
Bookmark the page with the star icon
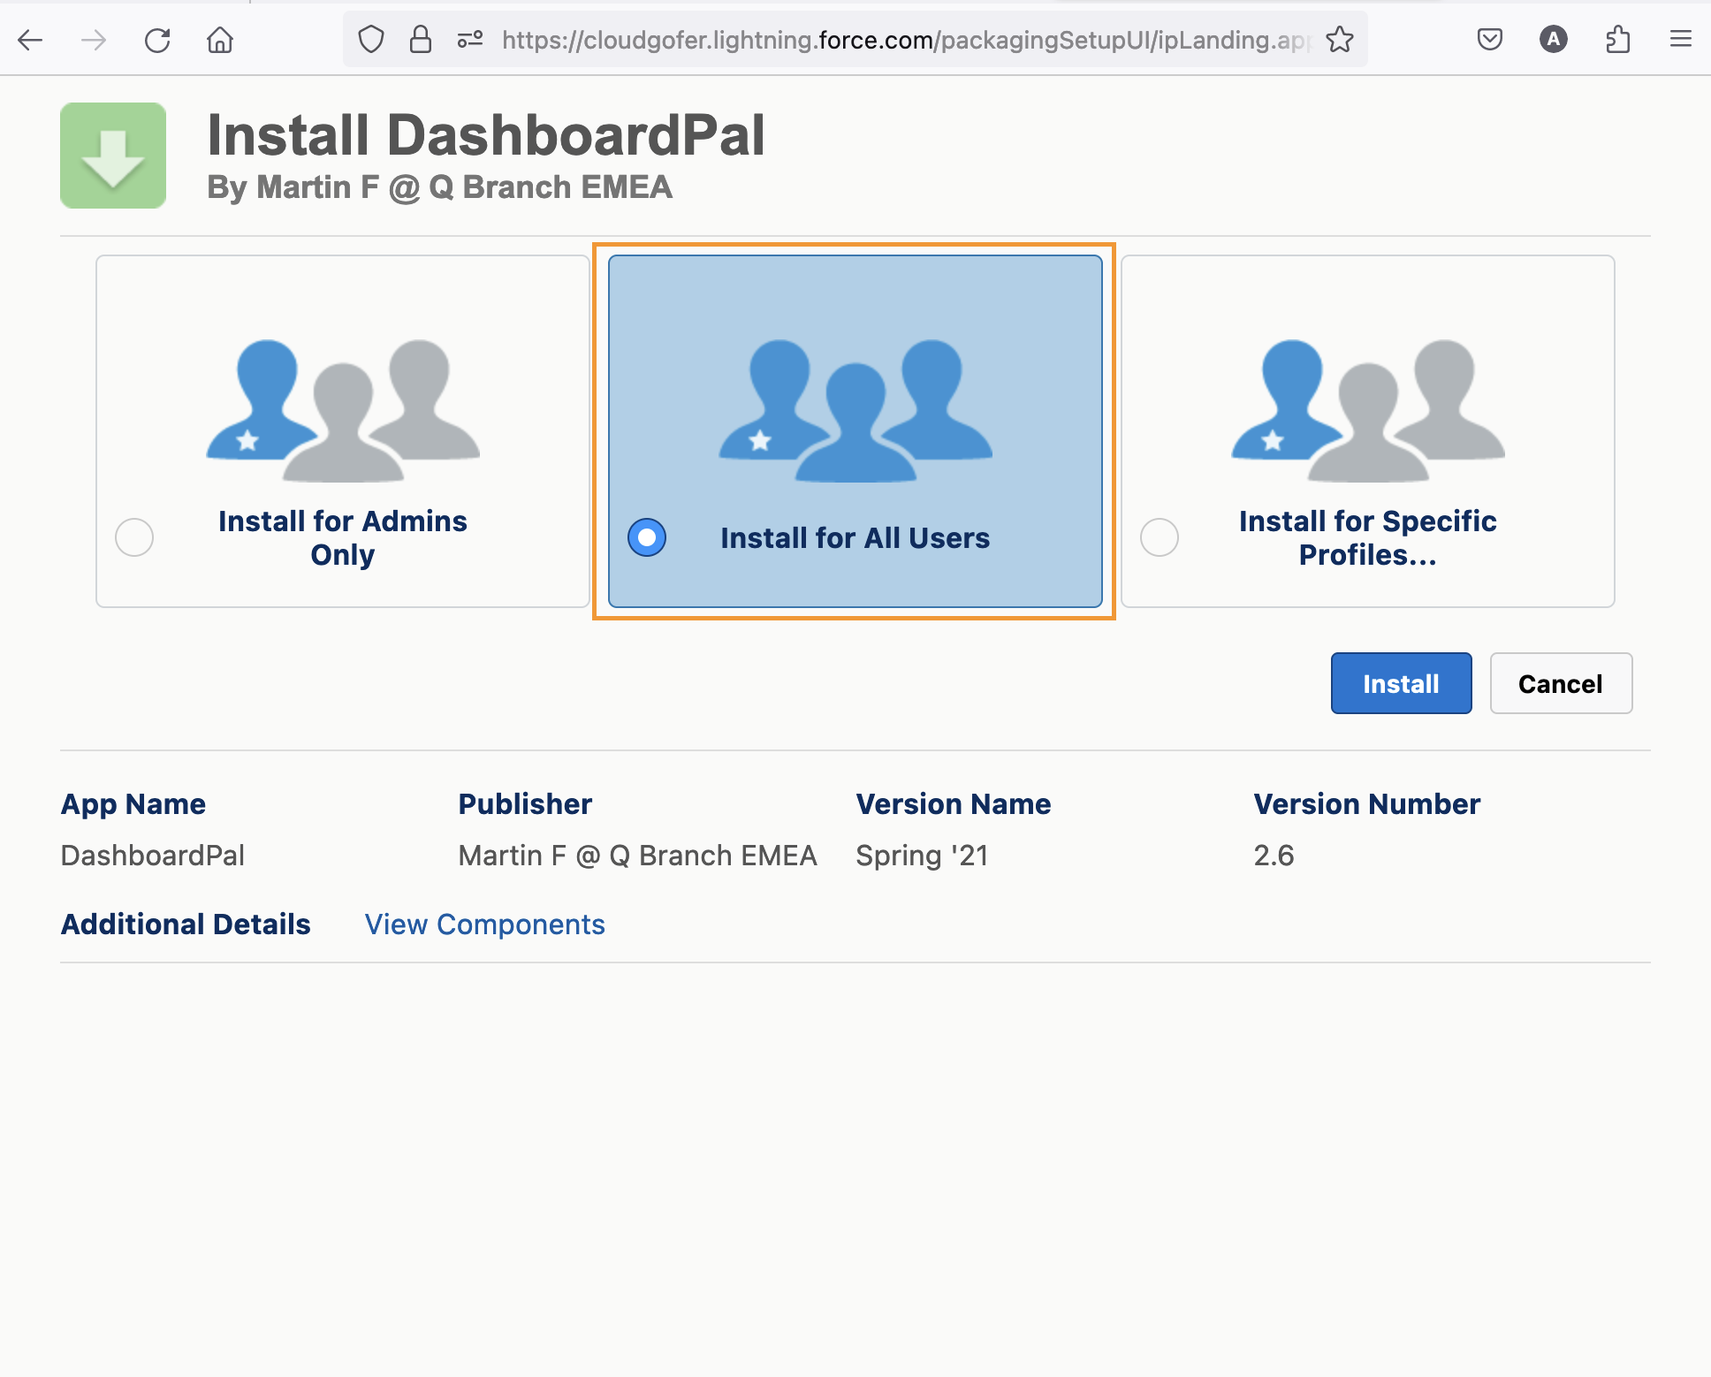coord(1341,39)
